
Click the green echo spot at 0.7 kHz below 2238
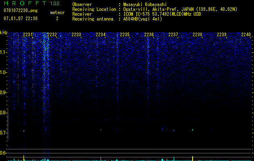click(193, 130)
